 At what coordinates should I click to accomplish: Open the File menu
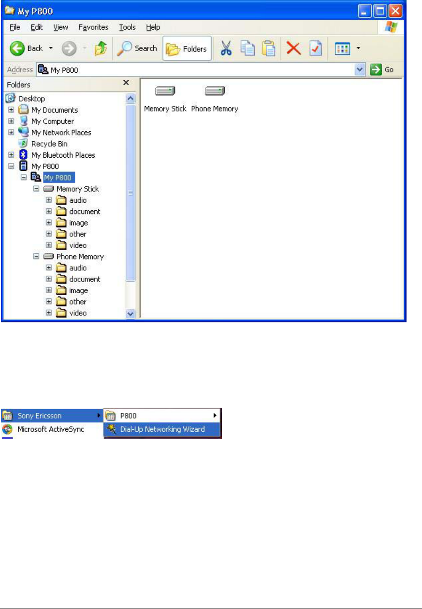tap(15, 27)
